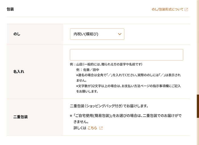The height and width of the screenshot is (145, 199).
Task: Click the scrollbar track below the thumb
Action: 198,131
